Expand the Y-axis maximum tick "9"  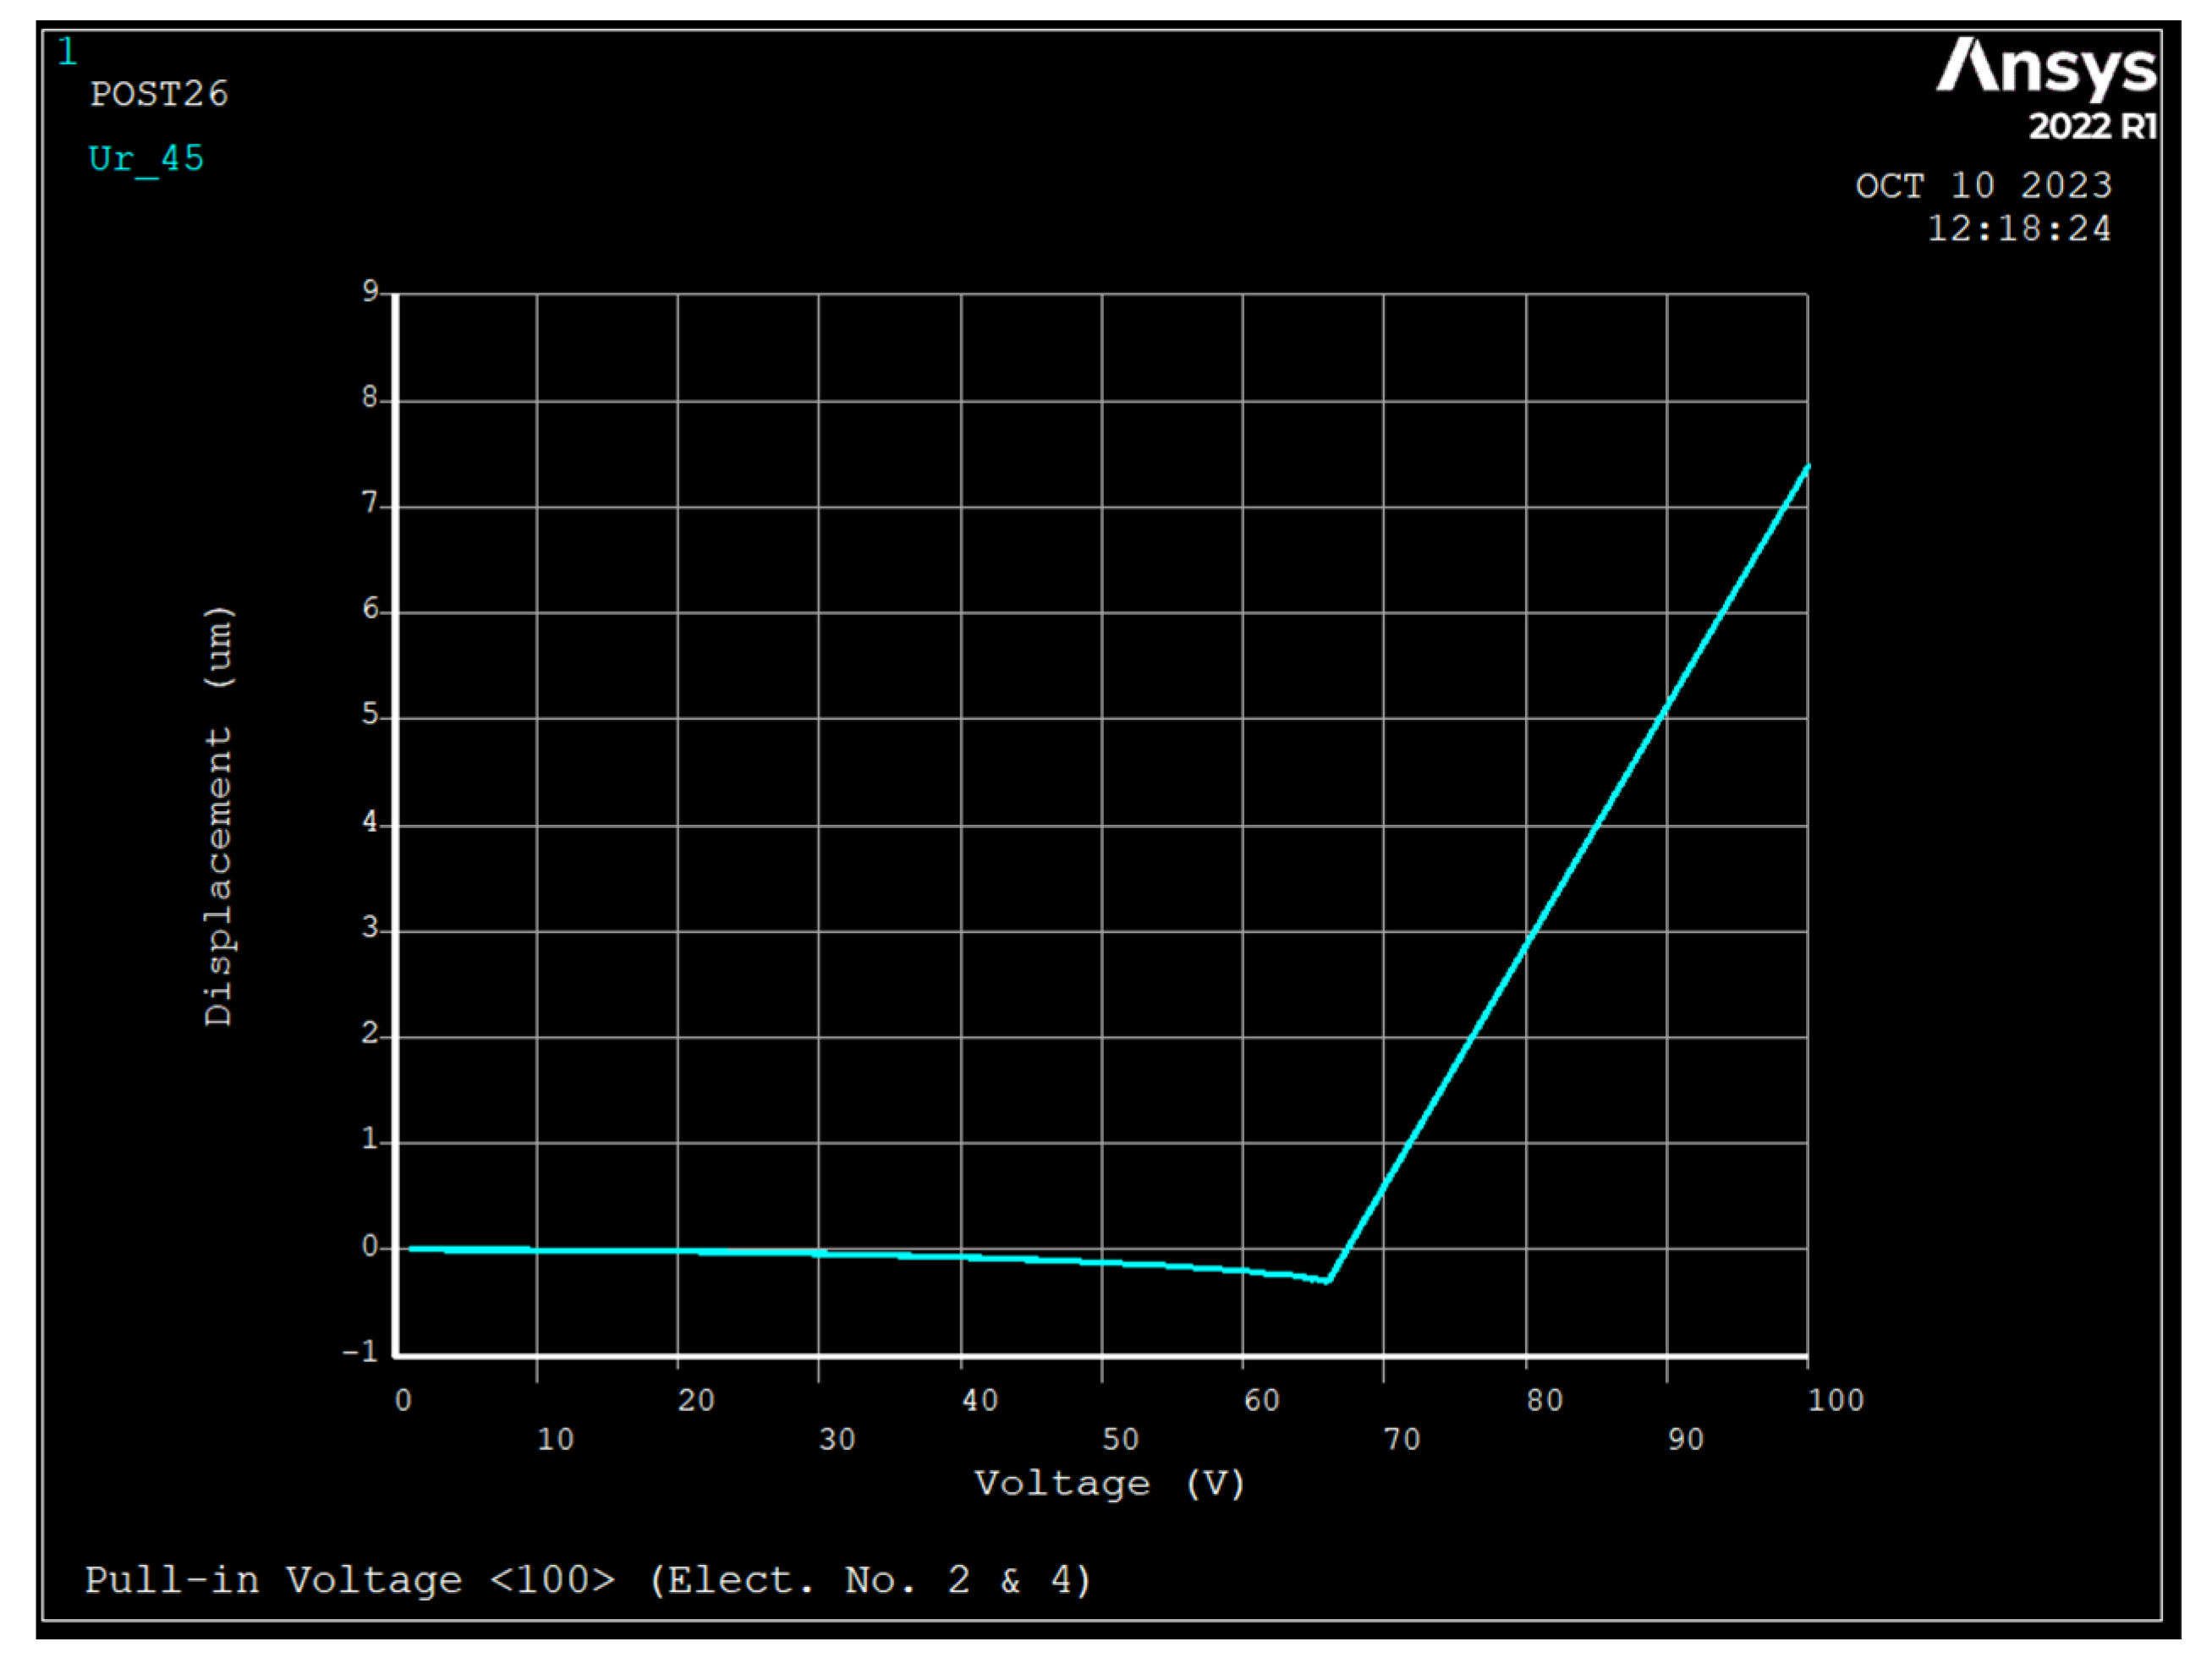pyautogui.click(x=371, y=292)
